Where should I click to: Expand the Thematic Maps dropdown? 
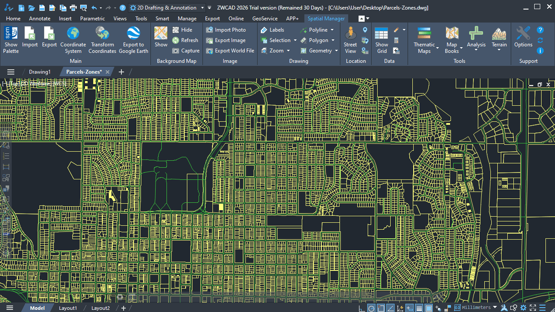(x=437, y=48)
